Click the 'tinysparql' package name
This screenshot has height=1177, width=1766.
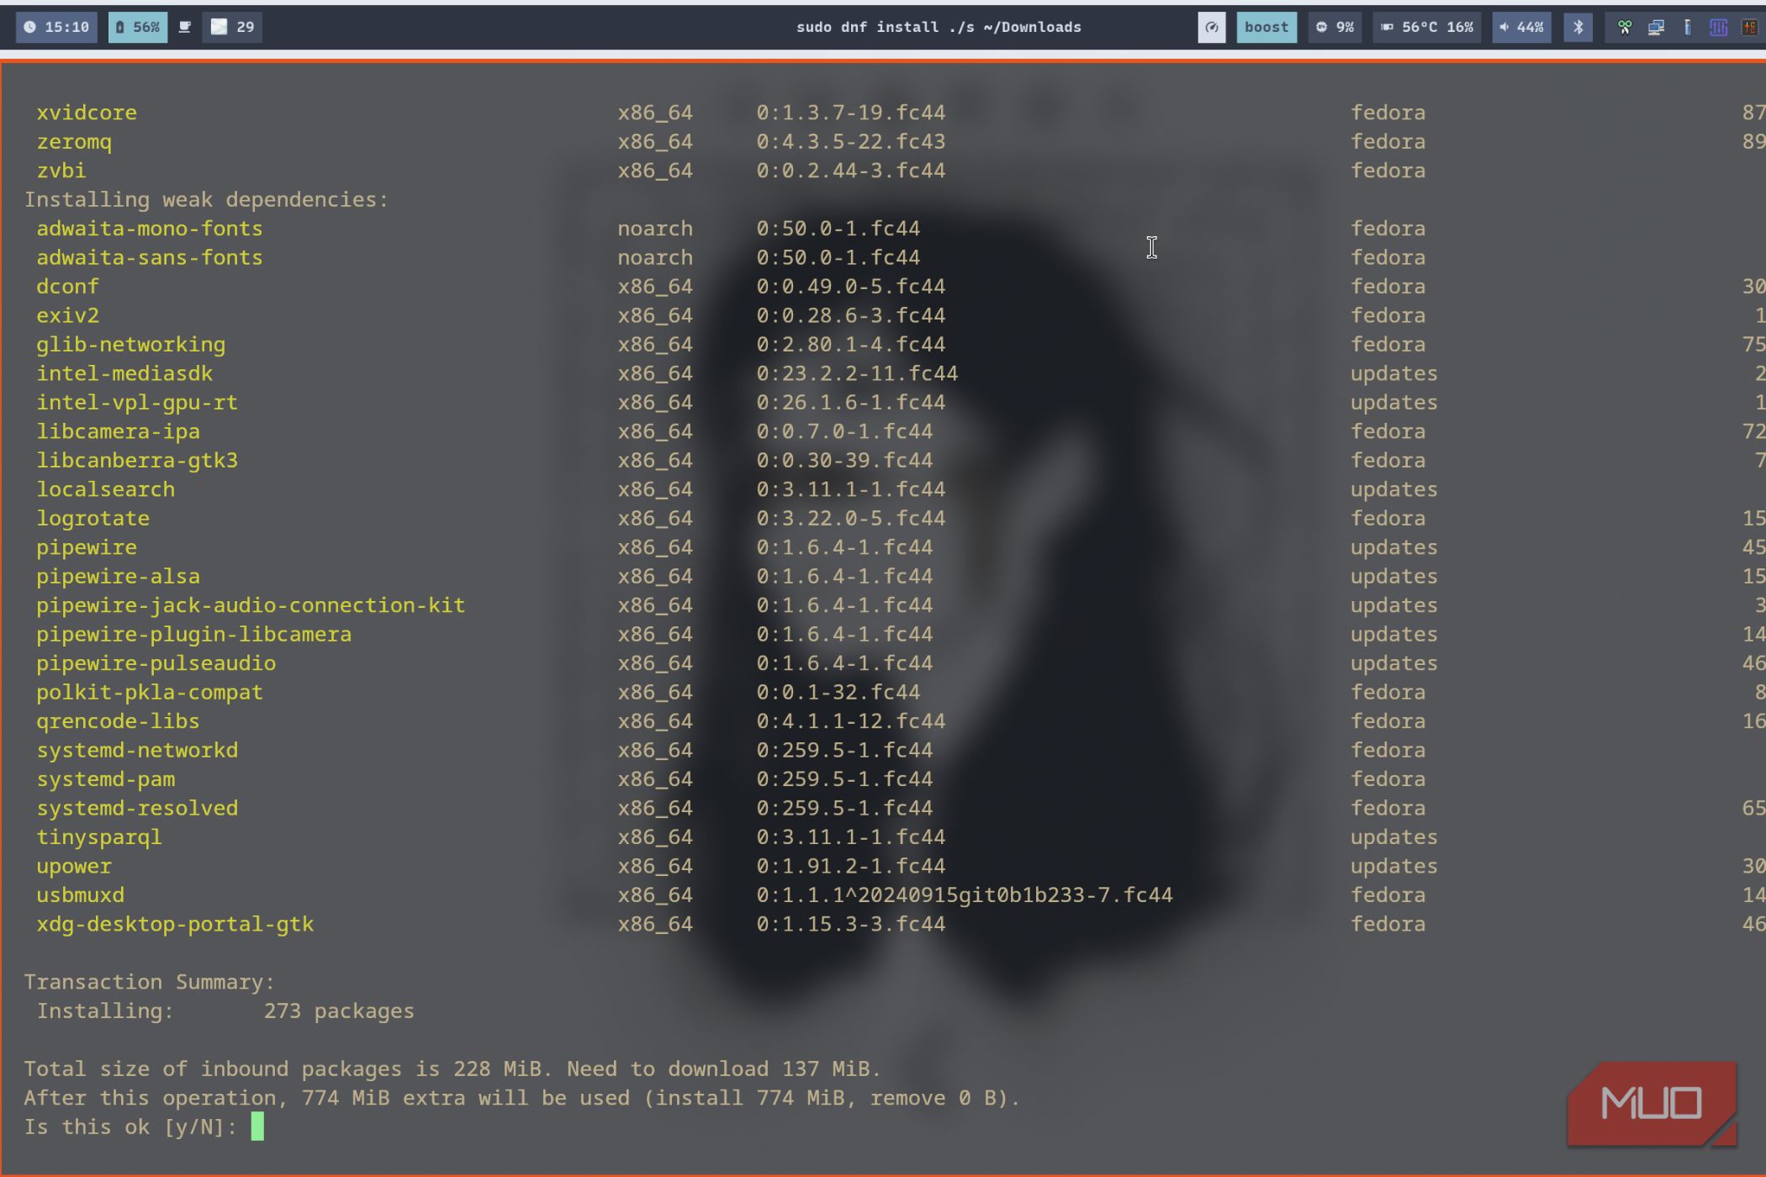click(x=99, y=837)
